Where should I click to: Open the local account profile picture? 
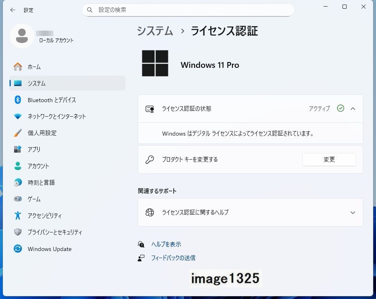click(22, 36)
